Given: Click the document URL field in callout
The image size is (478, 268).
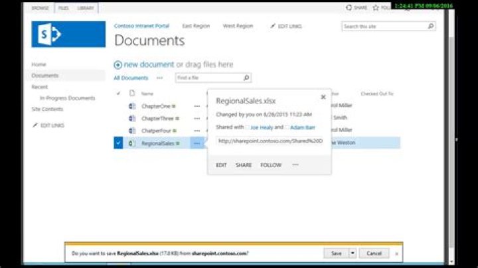Looking at the screenshot, I should point(270,141).
